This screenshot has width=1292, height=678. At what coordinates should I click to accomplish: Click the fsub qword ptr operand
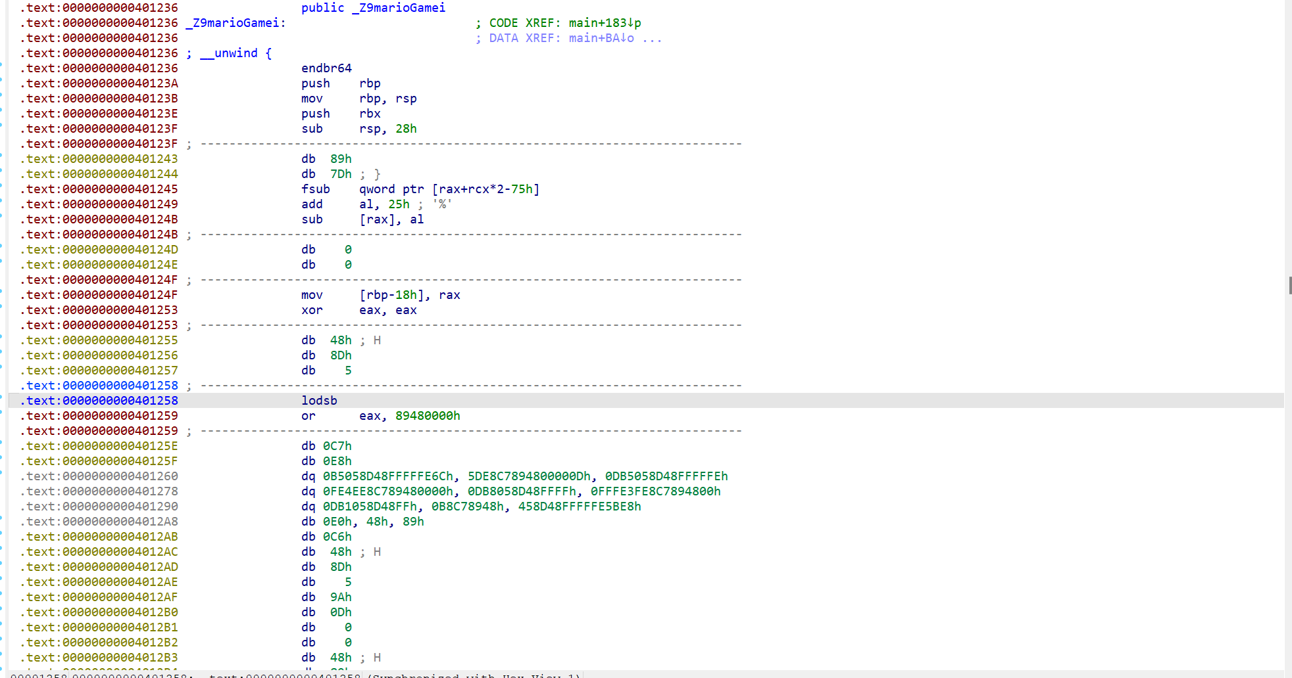tap(449, 189)
